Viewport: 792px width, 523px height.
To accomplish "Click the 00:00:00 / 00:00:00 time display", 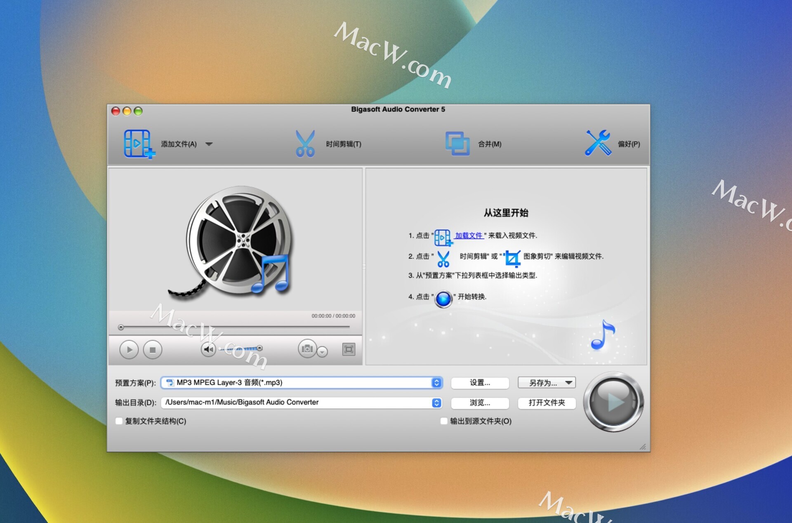I will [333, 316].
